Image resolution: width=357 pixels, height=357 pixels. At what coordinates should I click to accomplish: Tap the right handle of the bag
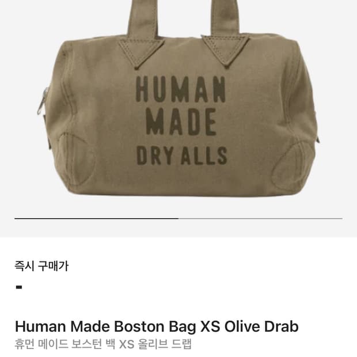click(225, 17)
